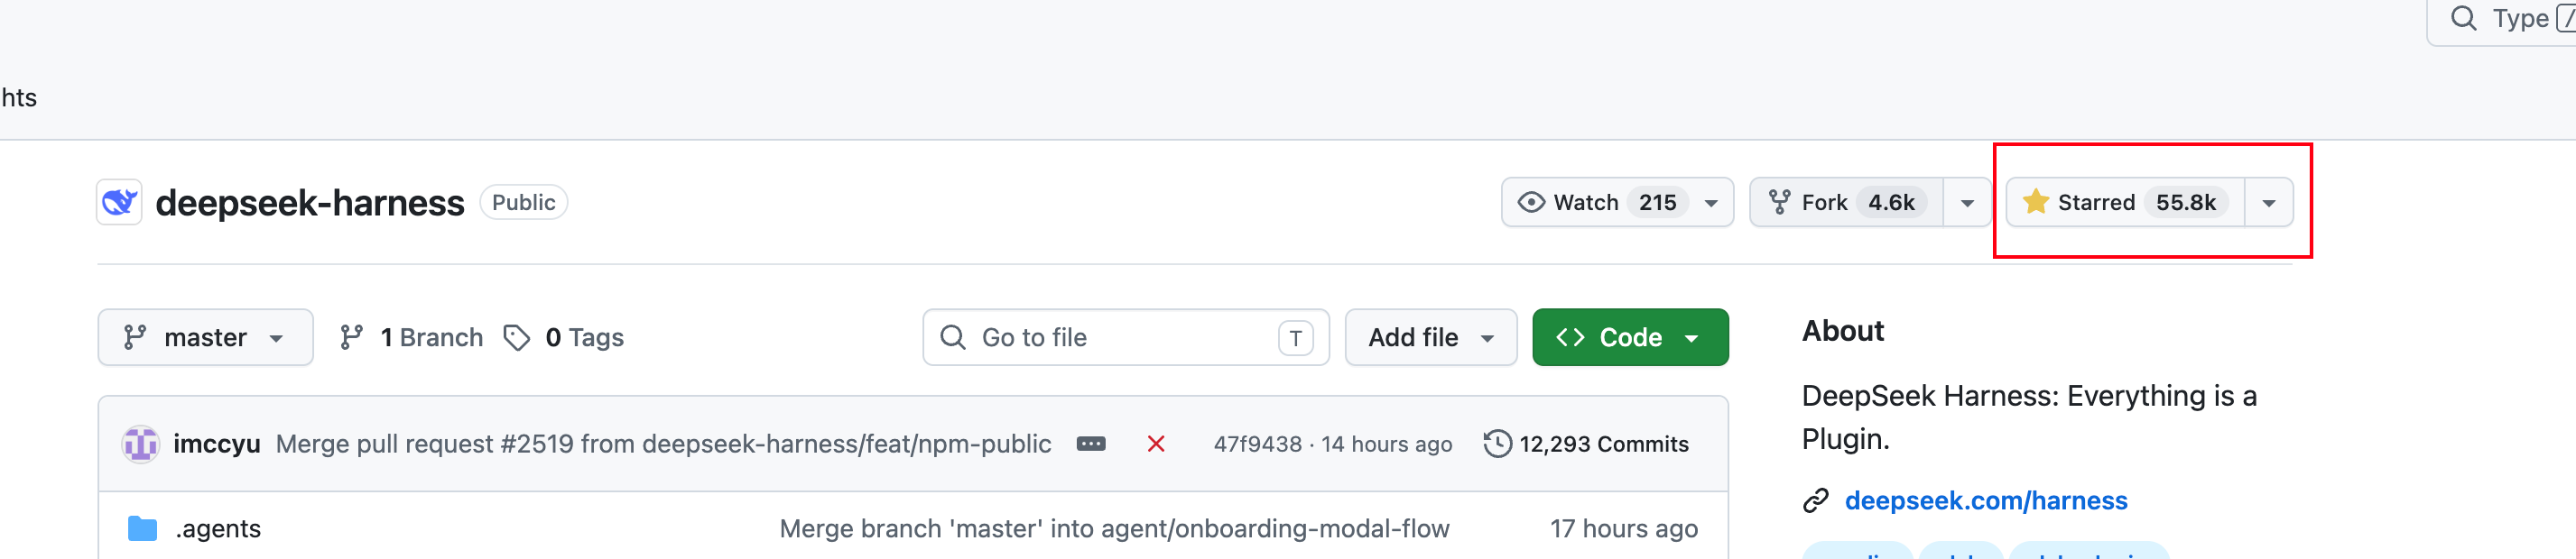2576x559 pixels.
Task: Visit the deepseek.com/harness link
Action: 1985,500
